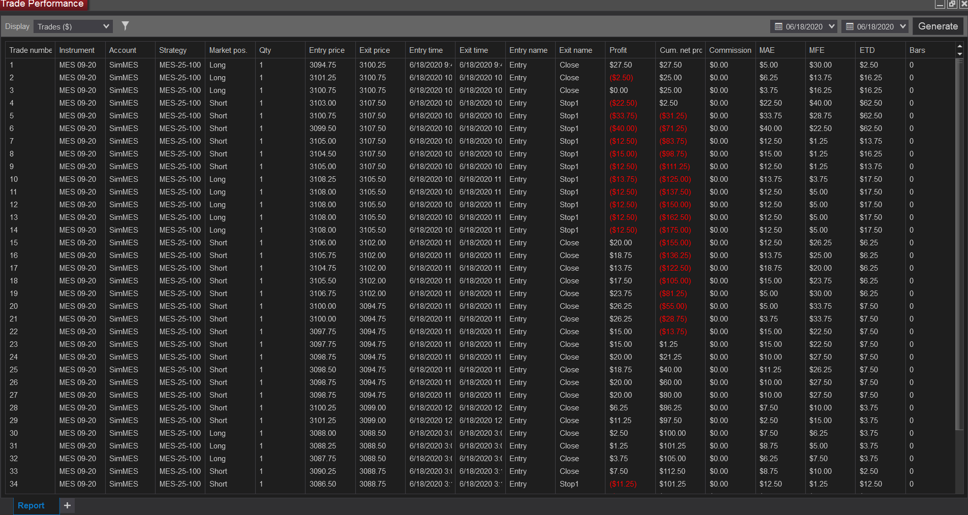968x515 pixels.
Task: Select trade number 1 row
Action: point(480,65)
